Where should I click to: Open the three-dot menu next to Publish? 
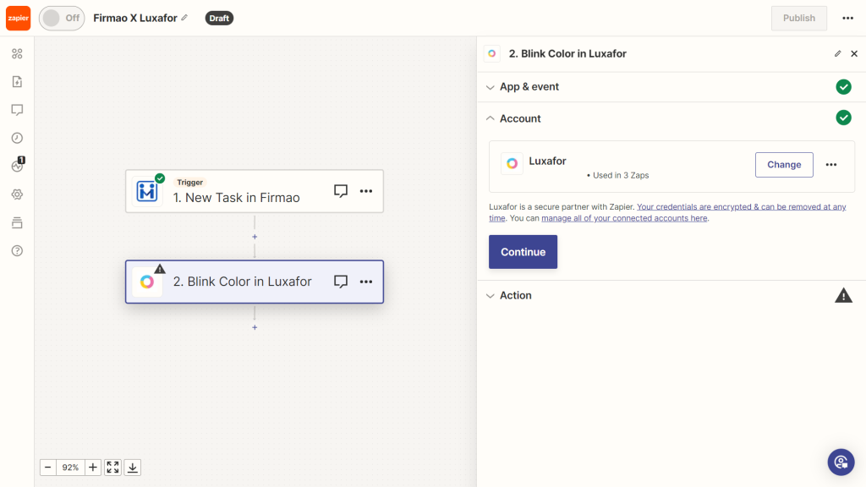tap(849, 18)
